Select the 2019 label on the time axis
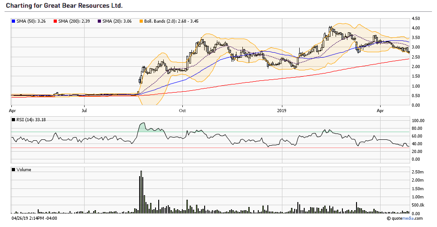This screenshot has height=227, width=437. click(281, 110)
